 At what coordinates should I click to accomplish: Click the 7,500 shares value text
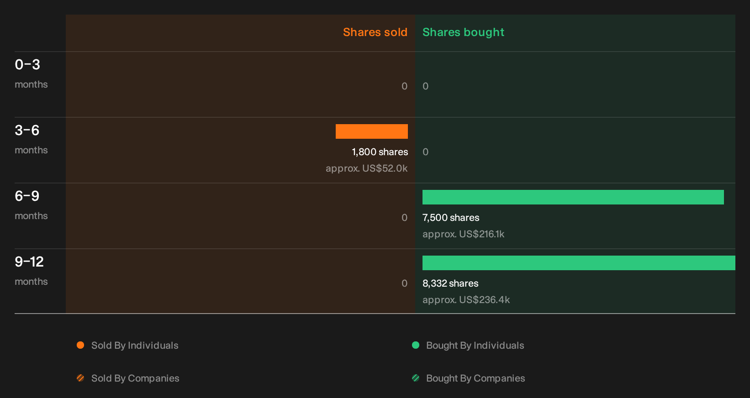(x=451, y=218)
